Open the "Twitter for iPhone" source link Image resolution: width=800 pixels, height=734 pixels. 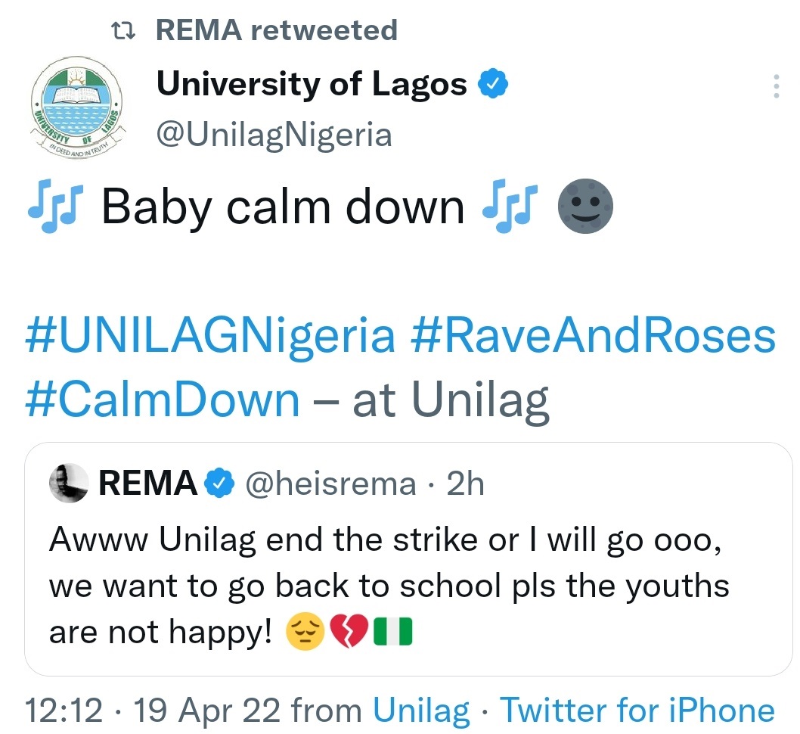[637, 711]
